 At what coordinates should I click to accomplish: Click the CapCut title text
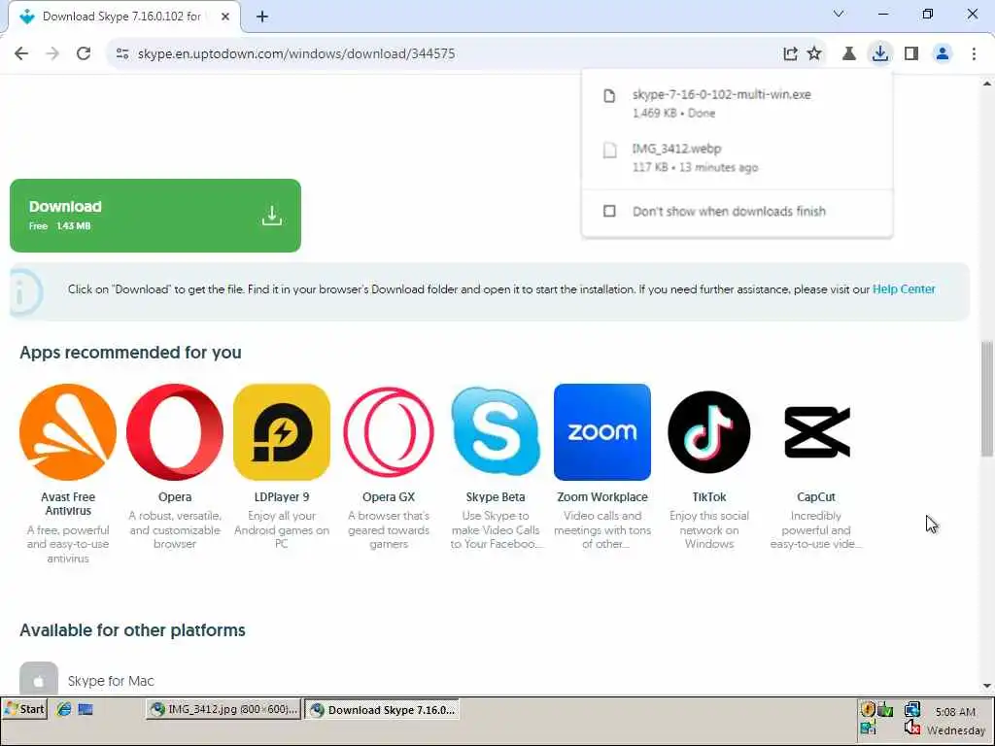[816, 496]
